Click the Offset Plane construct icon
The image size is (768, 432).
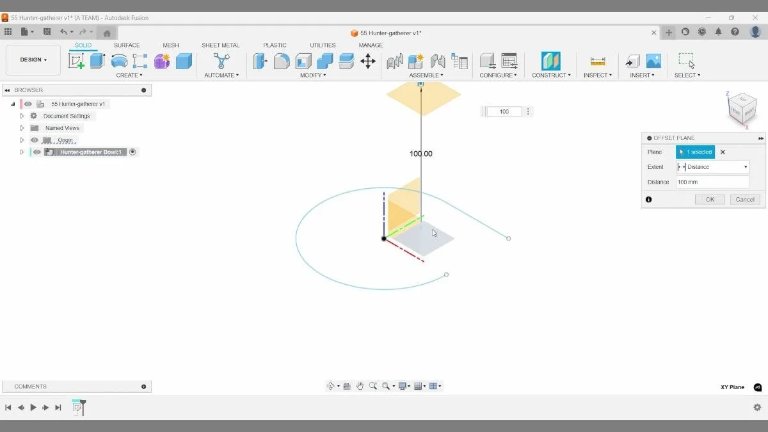[550, 61]
